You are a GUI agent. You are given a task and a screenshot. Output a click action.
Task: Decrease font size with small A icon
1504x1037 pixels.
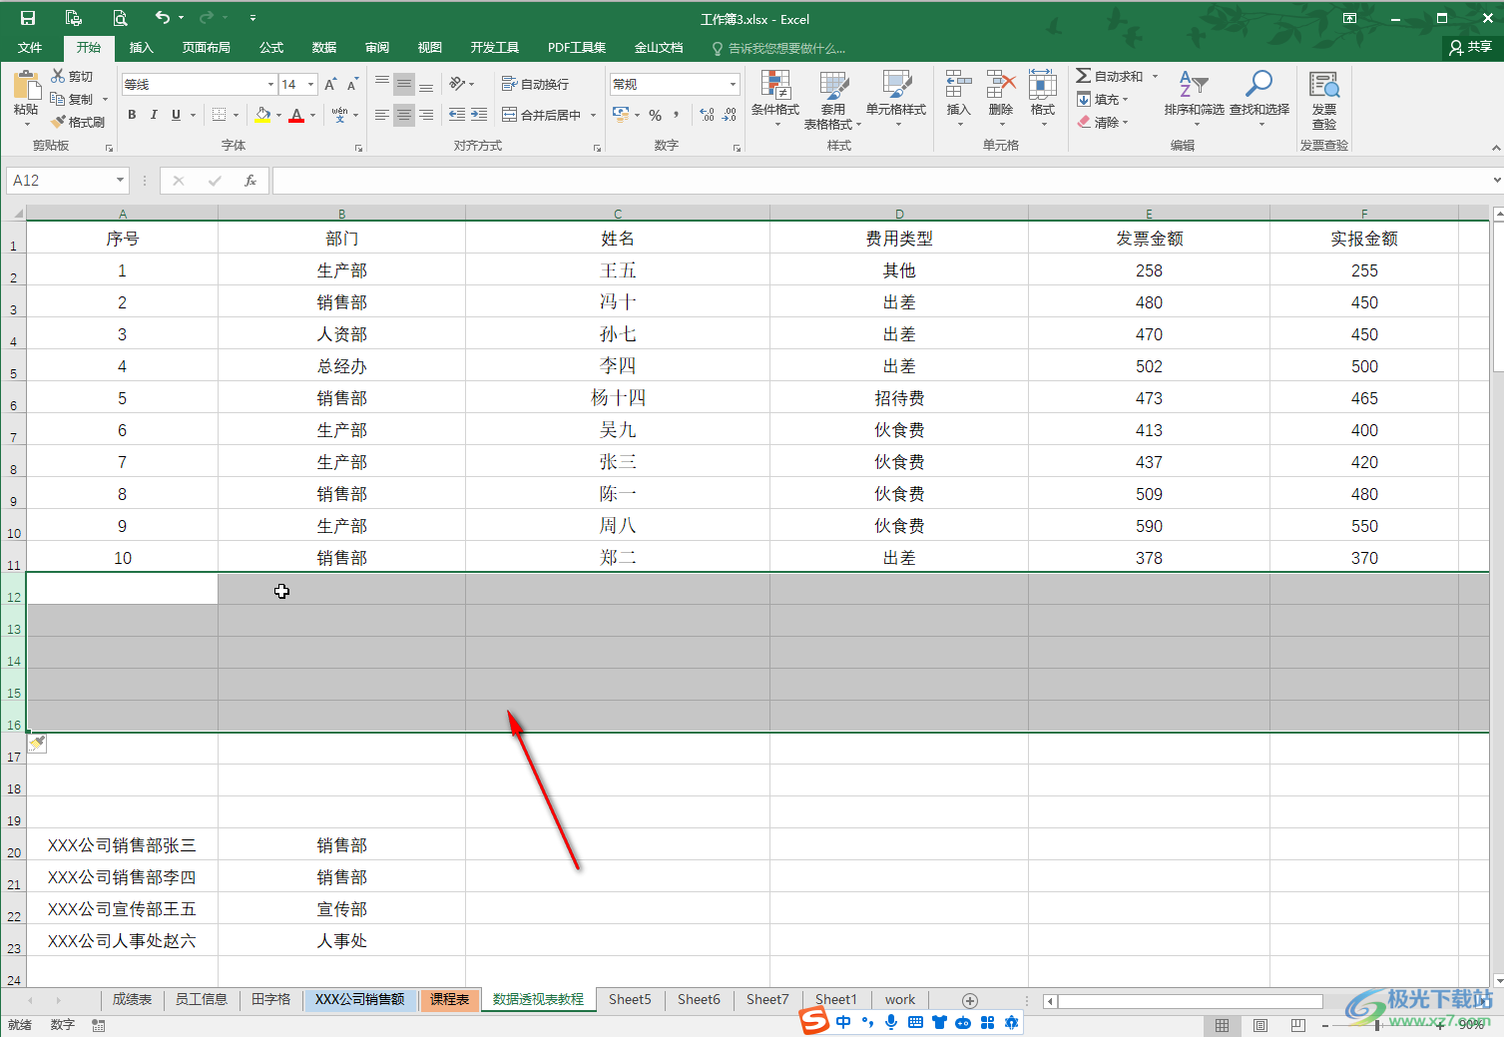coord(352,85)
